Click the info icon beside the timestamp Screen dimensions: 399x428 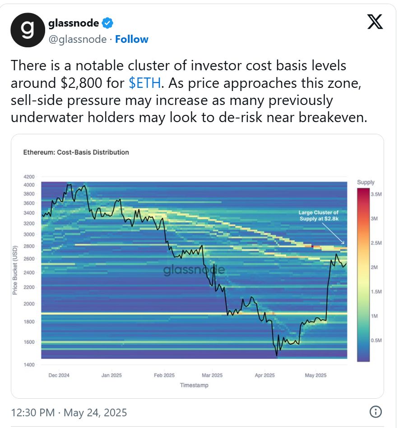[x=376, y=411]
